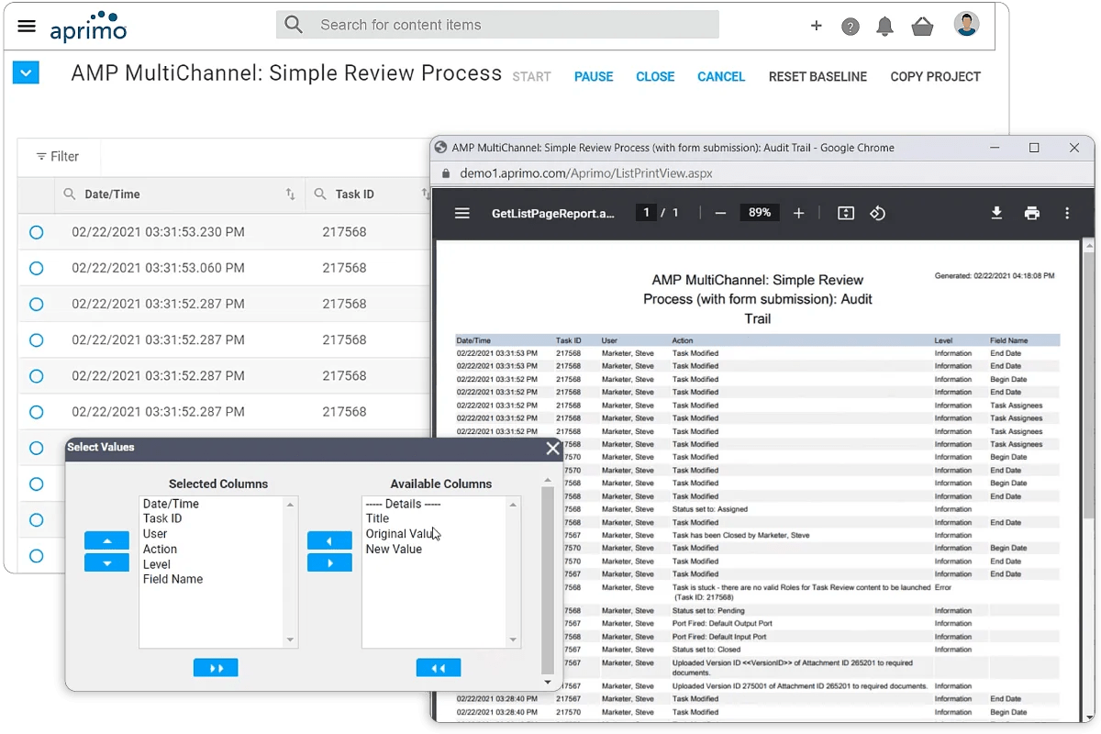The height and width of the screenshot is (734, 1101).
Task: Sort by the Date/Time column arrows
Action: 290,195
